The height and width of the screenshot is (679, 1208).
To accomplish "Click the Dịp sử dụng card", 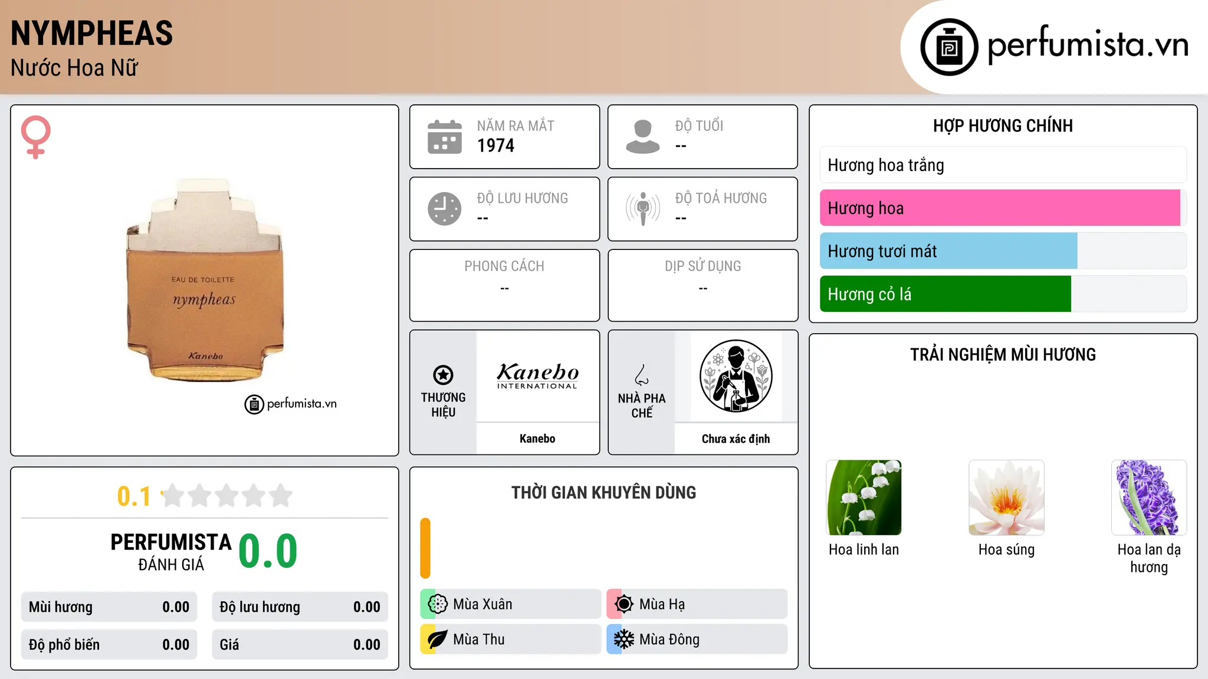I will (x=703, y=285).
